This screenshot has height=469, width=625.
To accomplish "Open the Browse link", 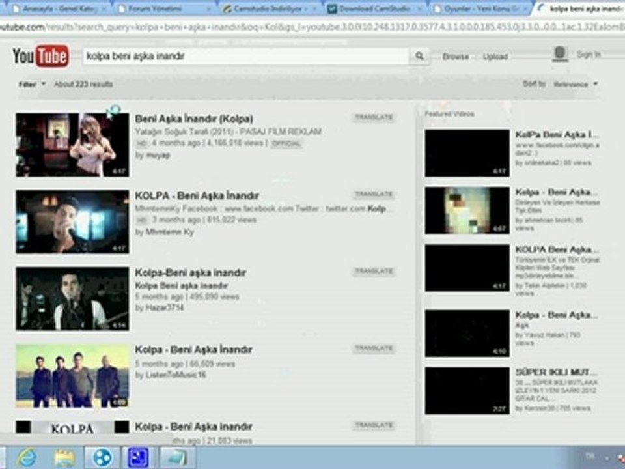I will (455, 57).
